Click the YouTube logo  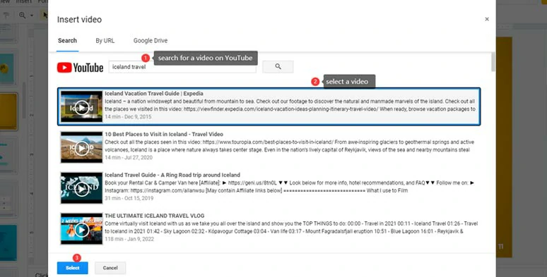pos(81,67)
